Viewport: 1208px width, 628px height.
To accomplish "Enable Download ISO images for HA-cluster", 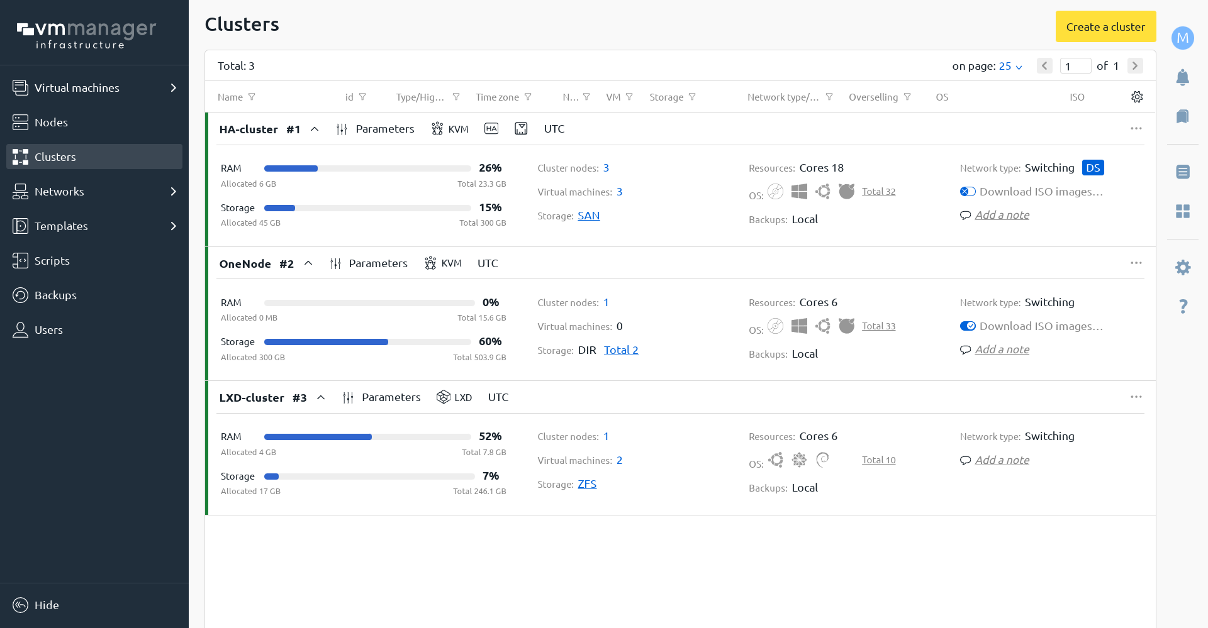I will pos(968,192).
